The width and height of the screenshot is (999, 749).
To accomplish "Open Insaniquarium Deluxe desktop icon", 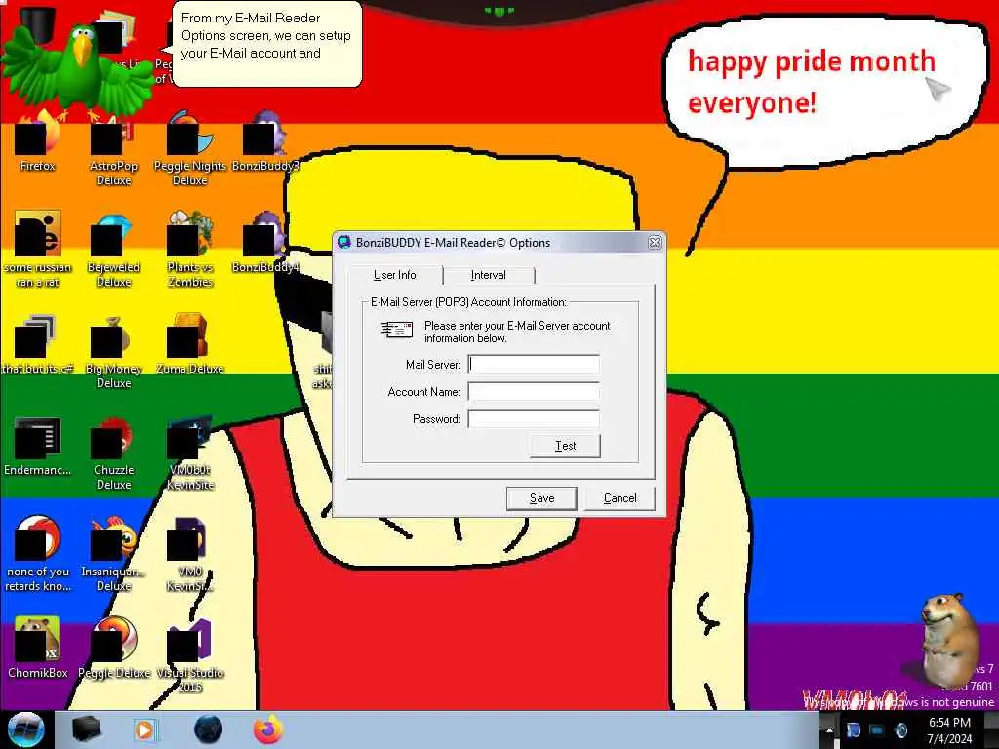I will coord(113,553).
